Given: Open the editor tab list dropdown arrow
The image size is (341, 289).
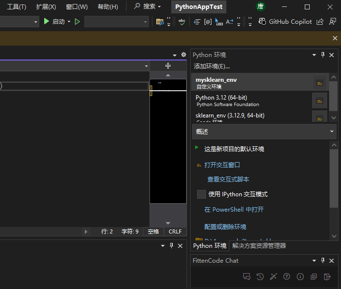Looking at the screenshot, I should tap(175, 55).
